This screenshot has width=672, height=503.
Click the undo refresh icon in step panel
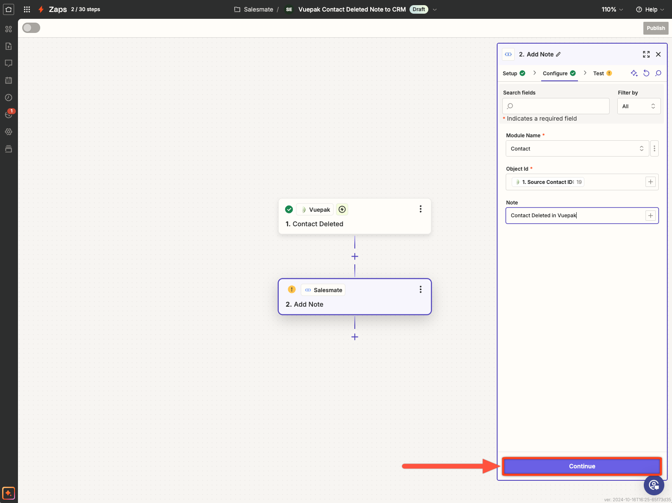point(646,73)
